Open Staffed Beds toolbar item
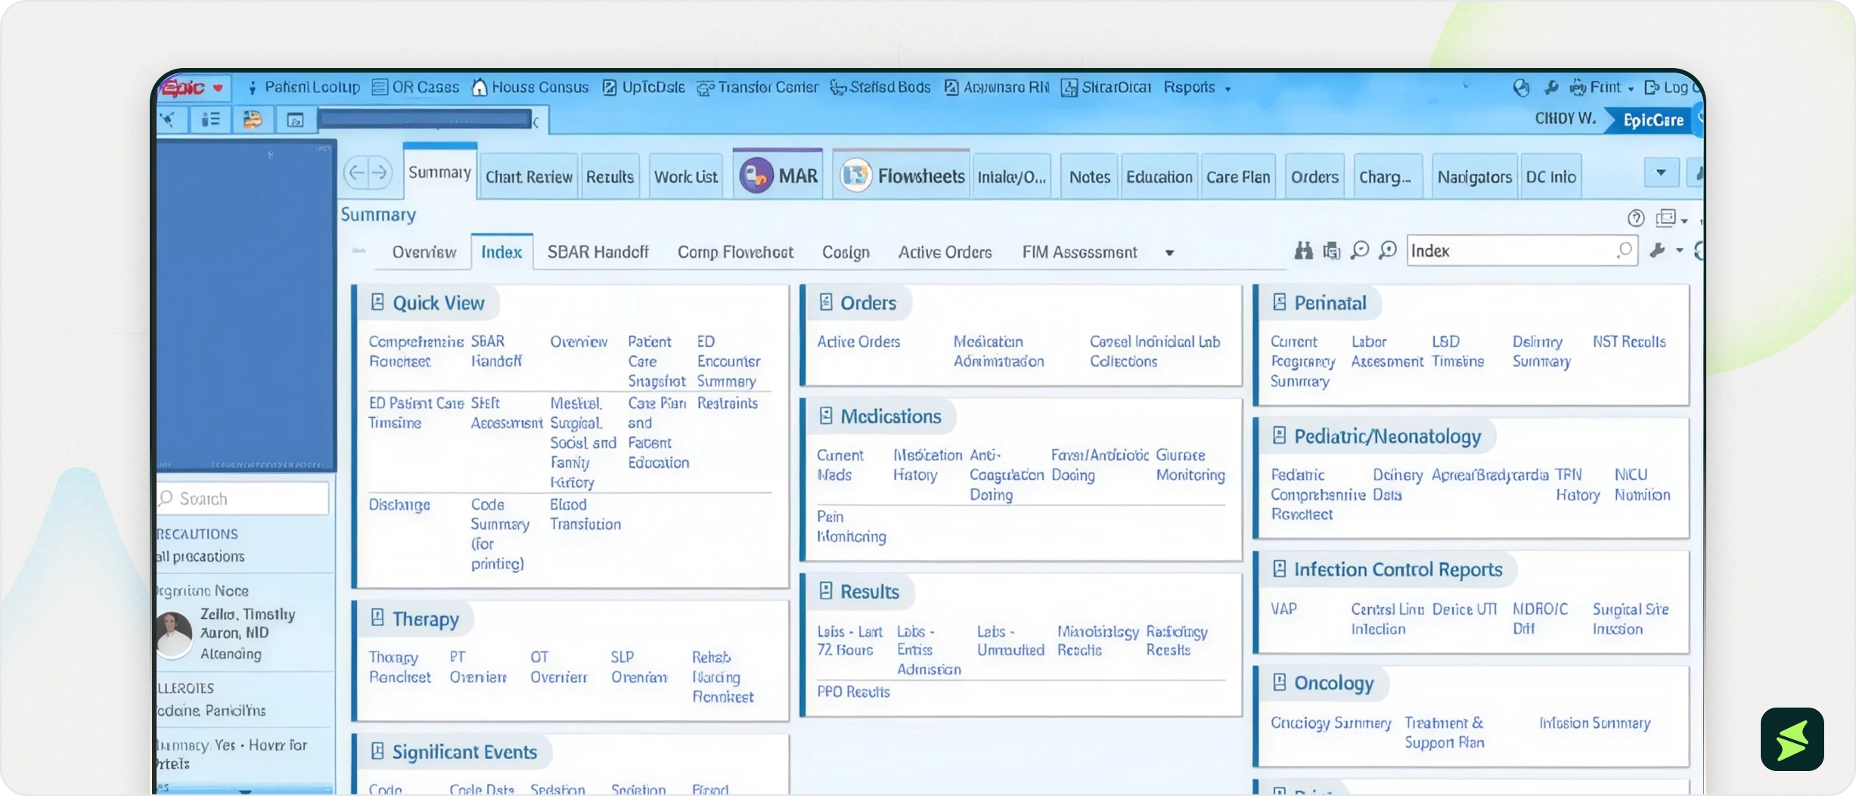Image resolution: width=1856 pixels, height=796 pixels. click(880, 88)
